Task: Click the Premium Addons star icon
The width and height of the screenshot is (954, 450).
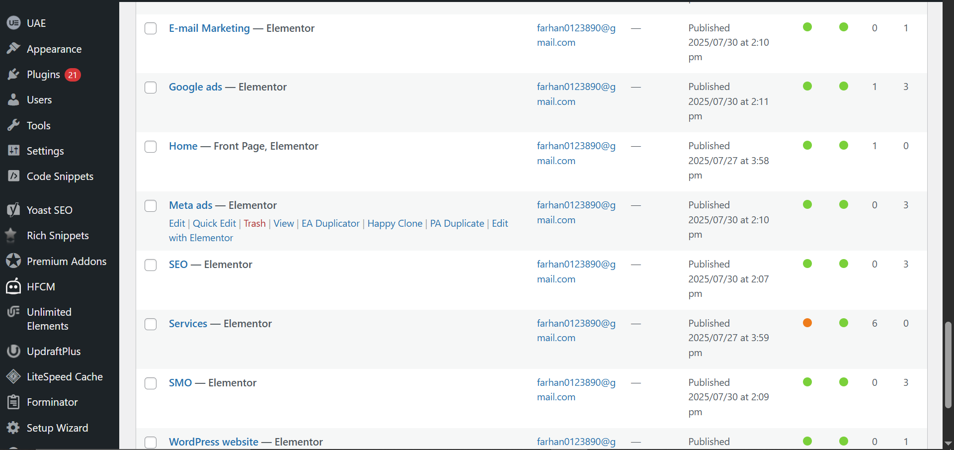Action: click(13, 261)
